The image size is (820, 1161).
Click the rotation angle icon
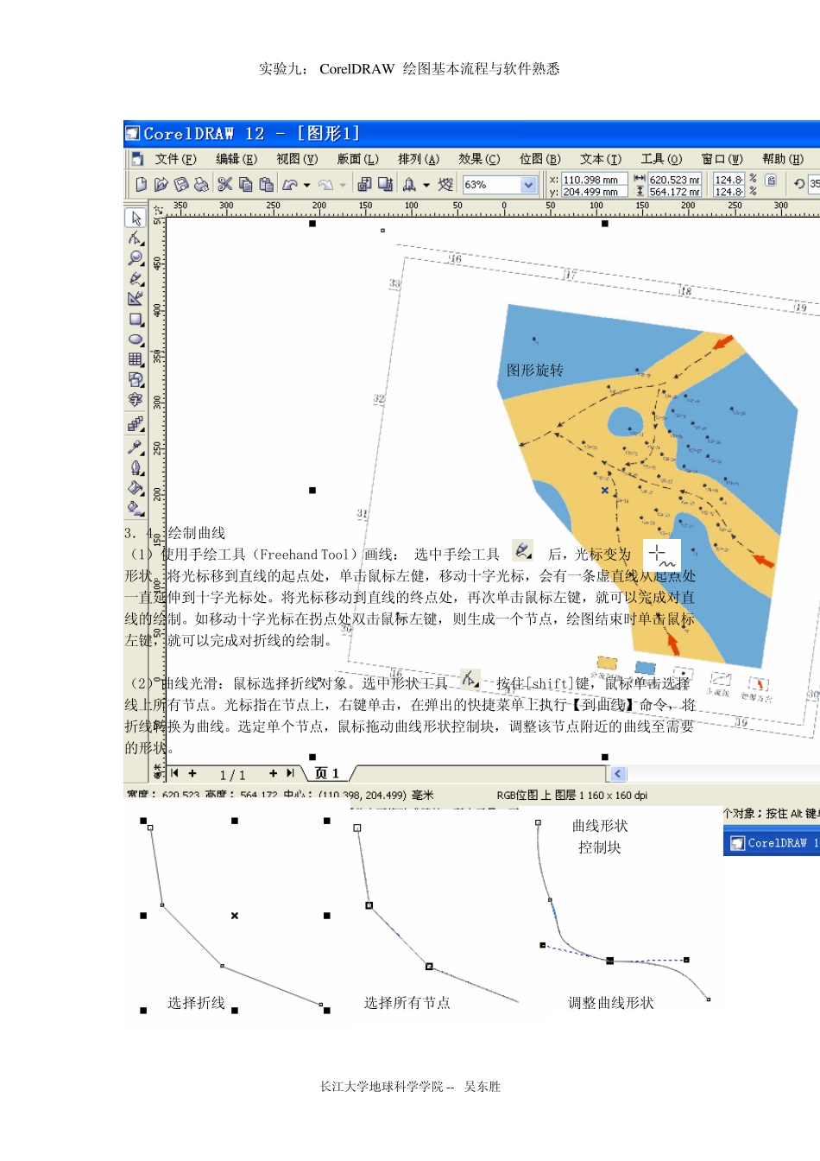(x=799, y=184)
